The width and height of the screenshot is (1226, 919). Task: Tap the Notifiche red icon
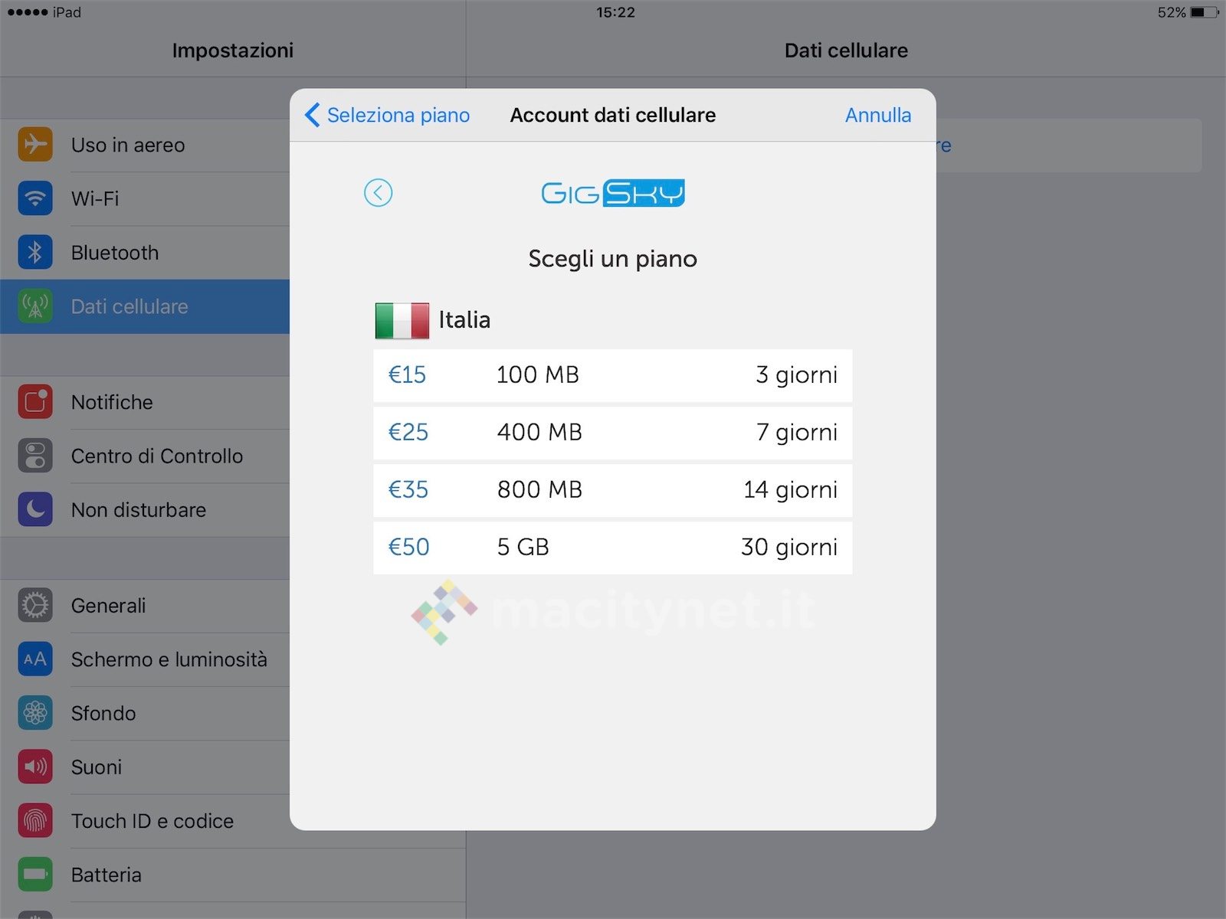click(35, 402)
